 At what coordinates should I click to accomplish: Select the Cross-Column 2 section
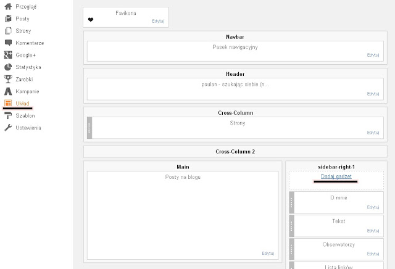(x=235, y=152)
